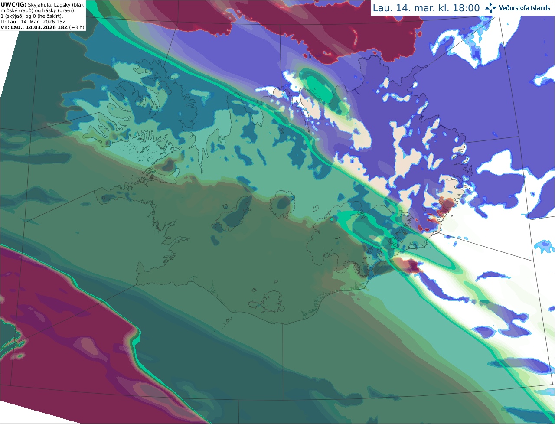Image resolution: width=555 pixels, height=424 pixels.
Task: Click the "miðský (rauð) og háský (græn)." legend line
Action: (38, 10)
